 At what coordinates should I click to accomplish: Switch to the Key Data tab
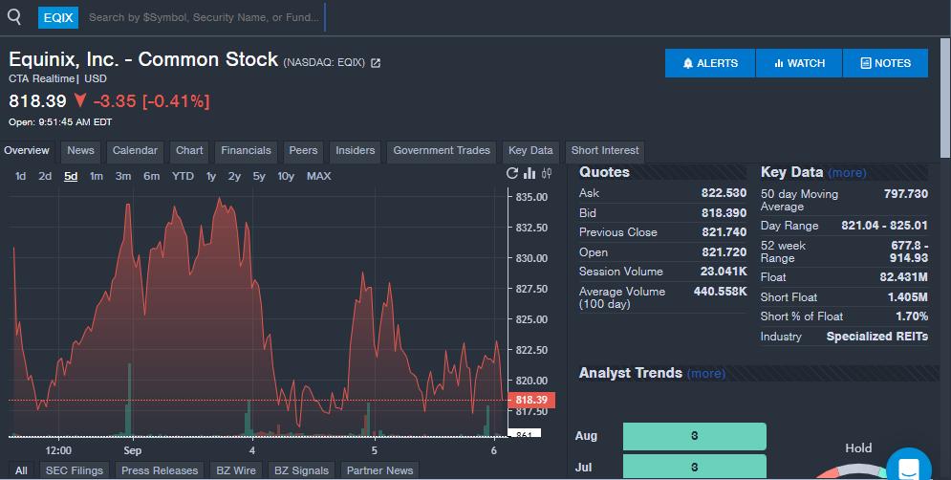coord(530,150)
